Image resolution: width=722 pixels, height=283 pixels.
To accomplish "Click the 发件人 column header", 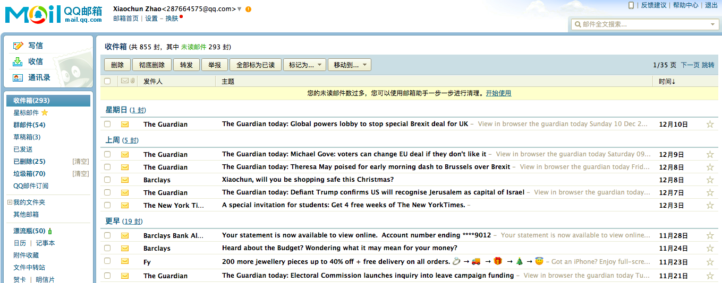I will pyautogui.click(x=153, y=82).
